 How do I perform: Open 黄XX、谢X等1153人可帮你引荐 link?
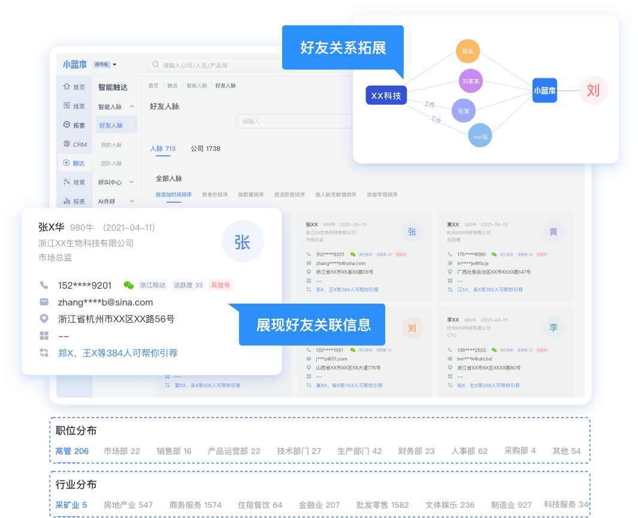point(349,385)
